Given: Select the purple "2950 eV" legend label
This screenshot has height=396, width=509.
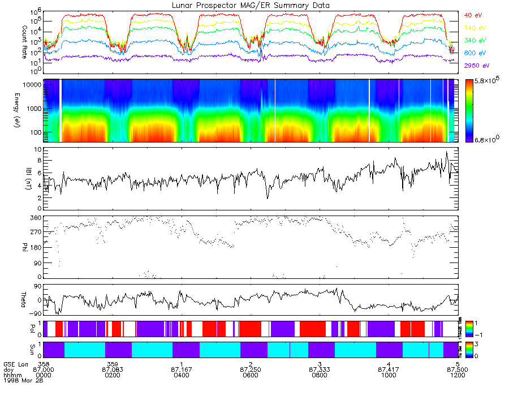Looking at the screenshot, I should pyautogui.click(x=477, y=66).
